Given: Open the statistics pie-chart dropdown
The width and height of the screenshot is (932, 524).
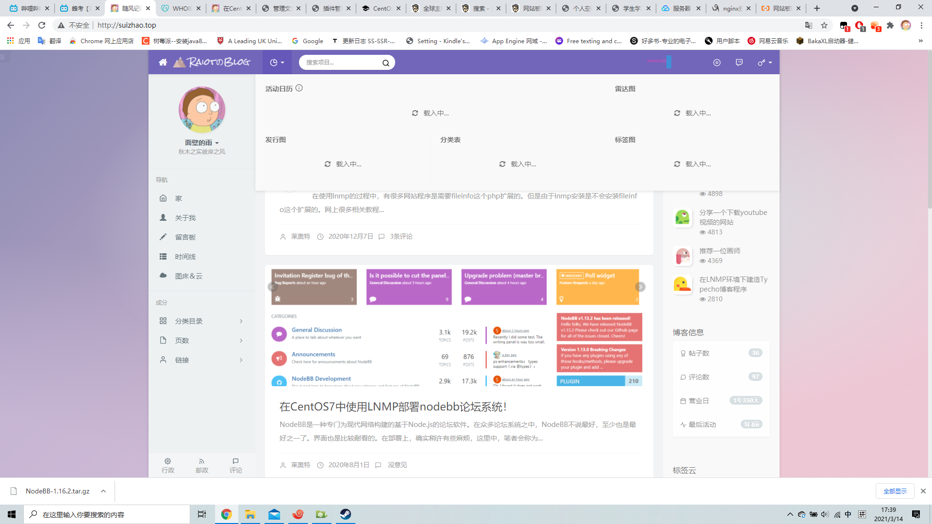Looking at the screenshot, I should (277, 62).
